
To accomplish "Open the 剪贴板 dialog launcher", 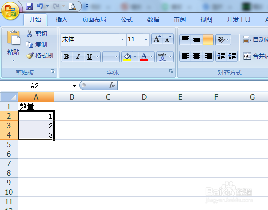I will (x=53, y=71).
